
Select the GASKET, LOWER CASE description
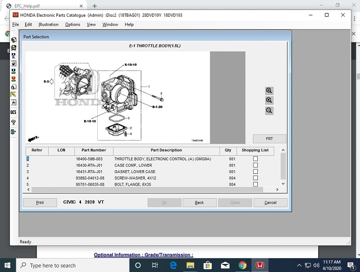click(x=135, y=172)
